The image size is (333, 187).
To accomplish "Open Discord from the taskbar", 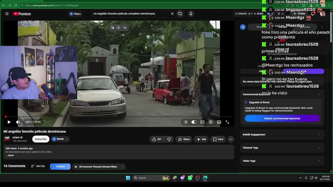I will 182,178.
